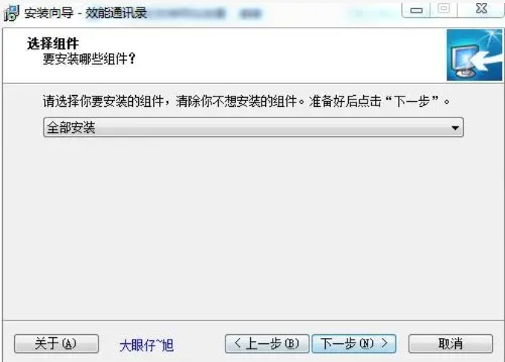Click the 选择组件 heading
The height and width of the screenshot is (362, 505).
point(53,43)
